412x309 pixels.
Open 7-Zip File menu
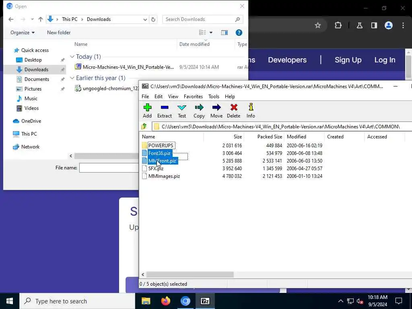145,97
